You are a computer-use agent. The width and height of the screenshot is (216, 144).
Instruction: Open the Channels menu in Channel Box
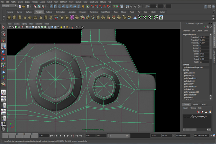click(x=186, y=31)
